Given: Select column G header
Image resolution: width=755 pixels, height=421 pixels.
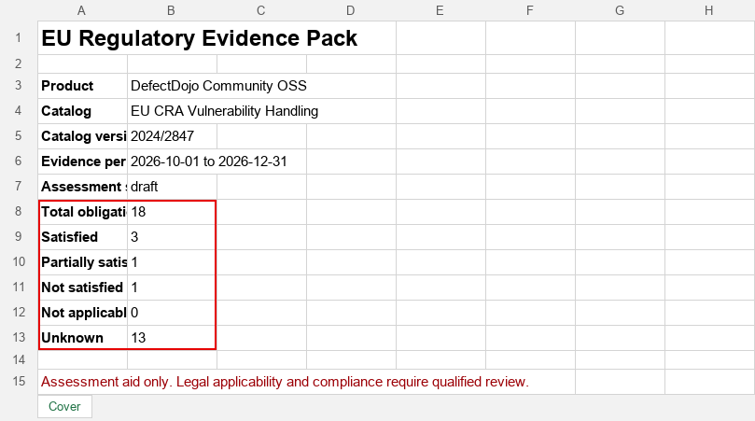Looking at the screenshot, I should pyautogui.click(x=620, y=10).
